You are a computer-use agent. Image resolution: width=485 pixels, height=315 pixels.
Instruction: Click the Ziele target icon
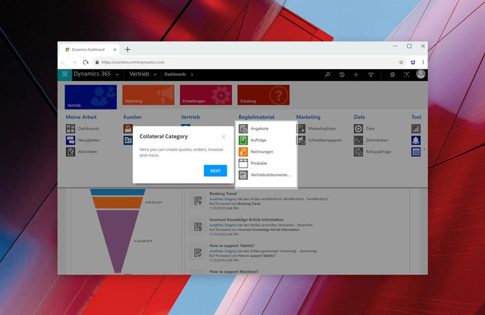(x=358, y=129)
